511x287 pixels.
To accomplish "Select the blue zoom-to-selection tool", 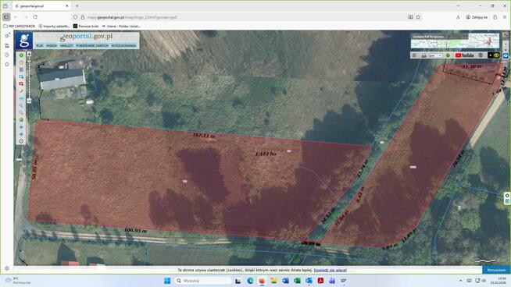I will 21,76.
